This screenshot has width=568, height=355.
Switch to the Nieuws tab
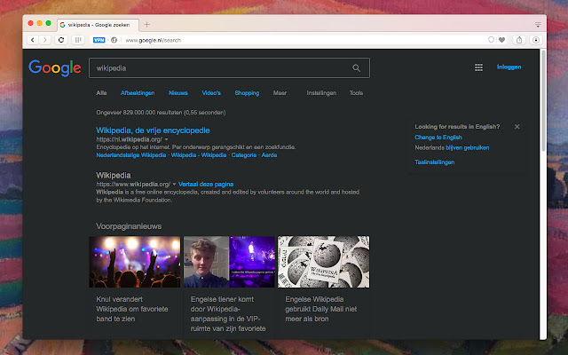click(x=178, y=93)
